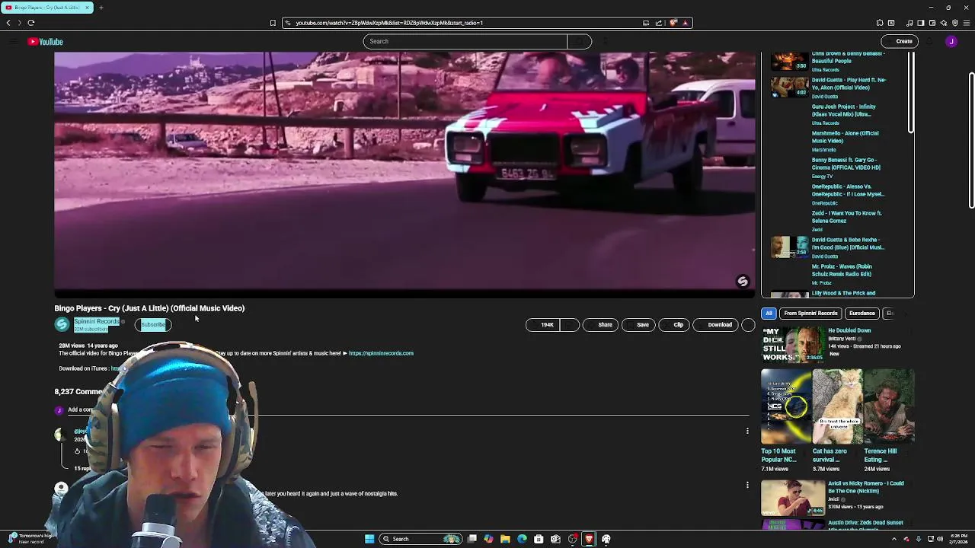Open File Explorer from the taskbar
The width and height of the screenshot is (975, 548).
(505, 539)
